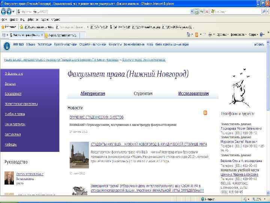
Task: Click the Скрыть link in the site header
Action: (x=259, y=44)
